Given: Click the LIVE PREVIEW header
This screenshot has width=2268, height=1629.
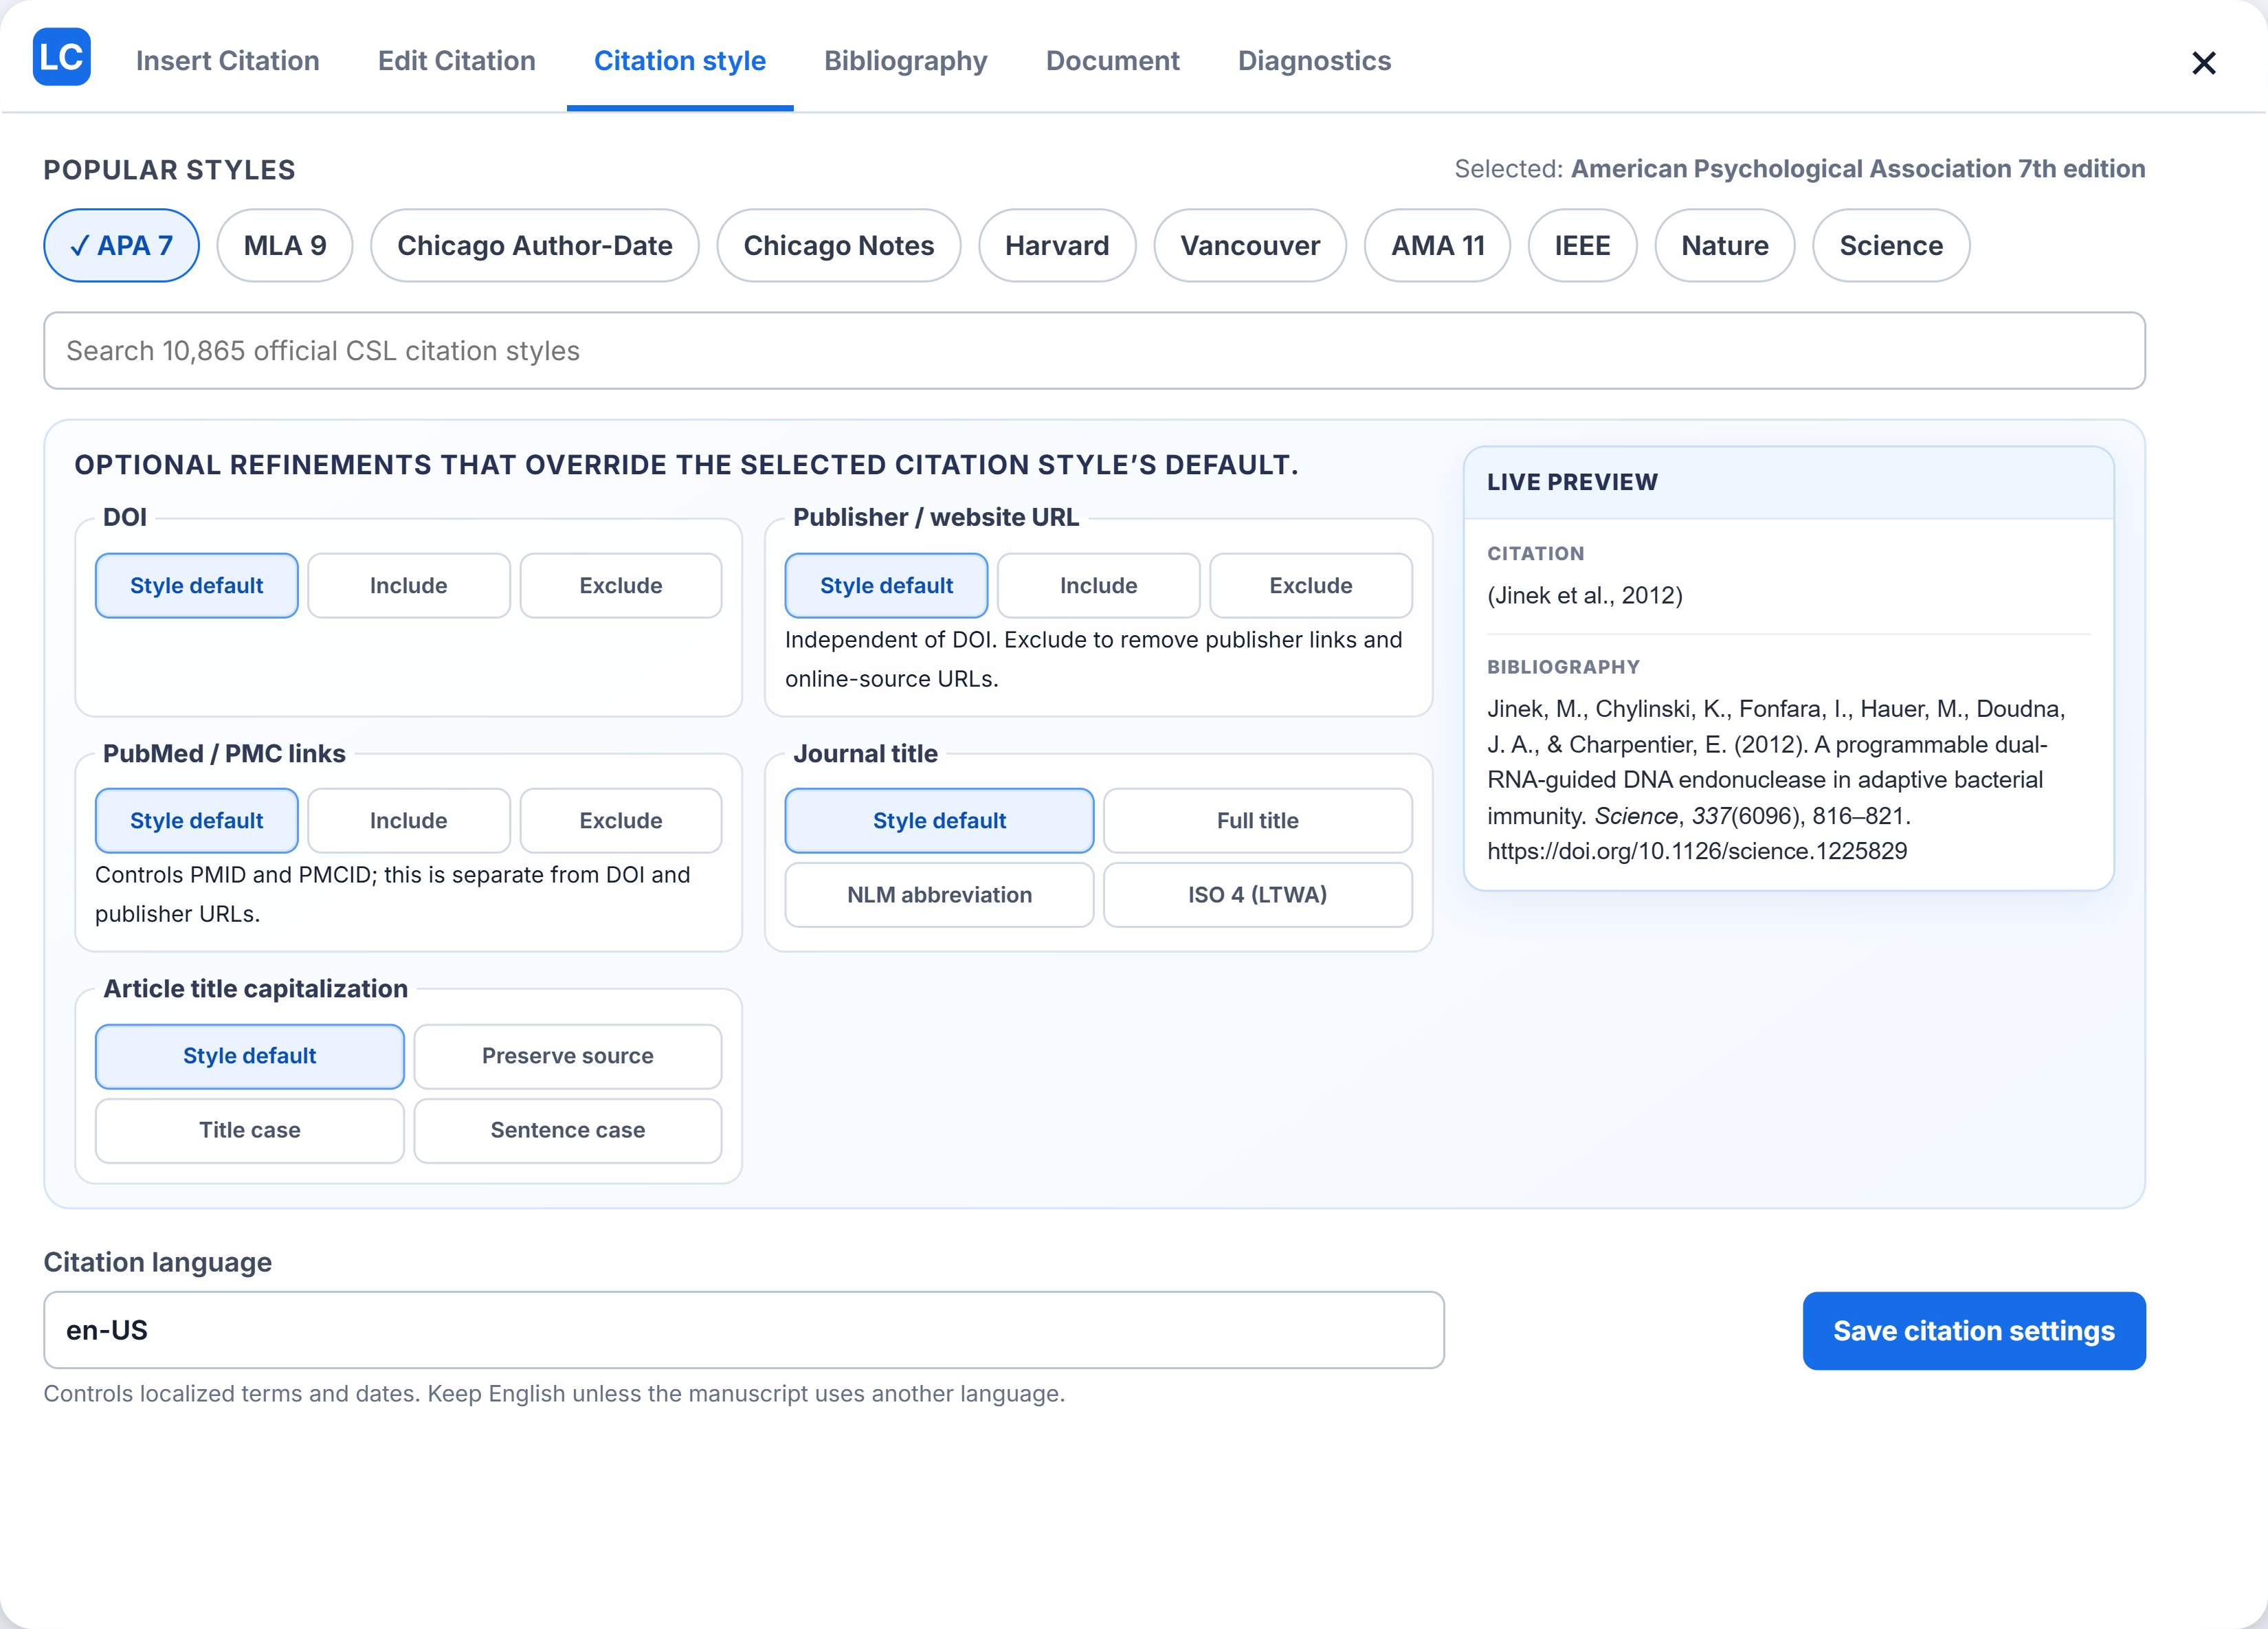Looking at the screenshot, I should point(1572,482).
